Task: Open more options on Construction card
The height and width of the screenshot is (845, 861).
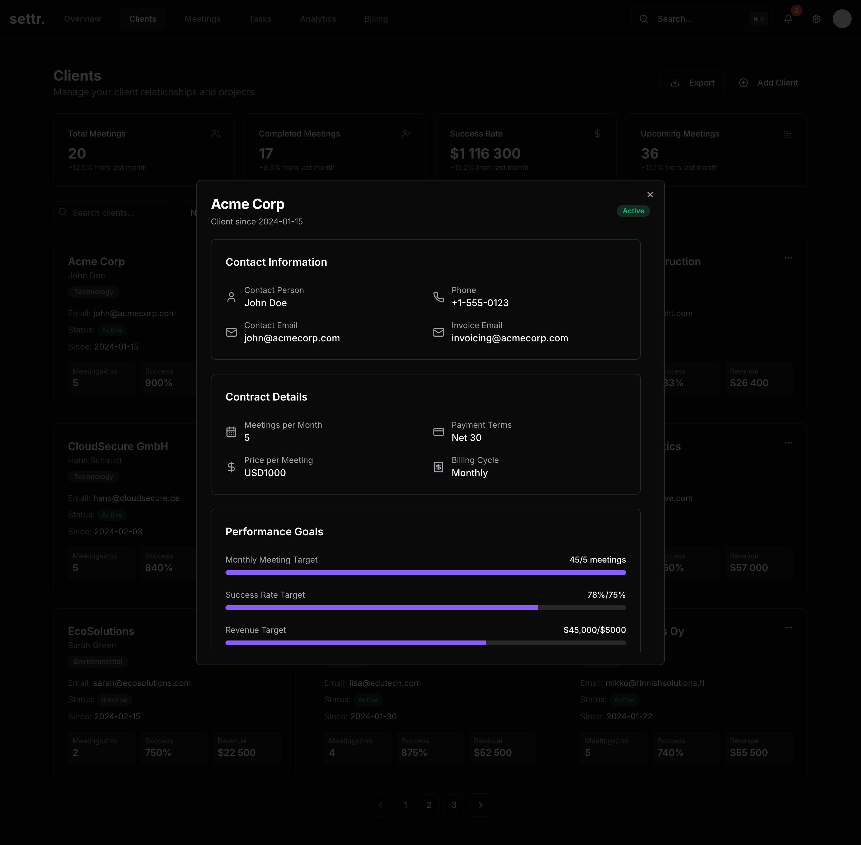Action: [788, 258]
